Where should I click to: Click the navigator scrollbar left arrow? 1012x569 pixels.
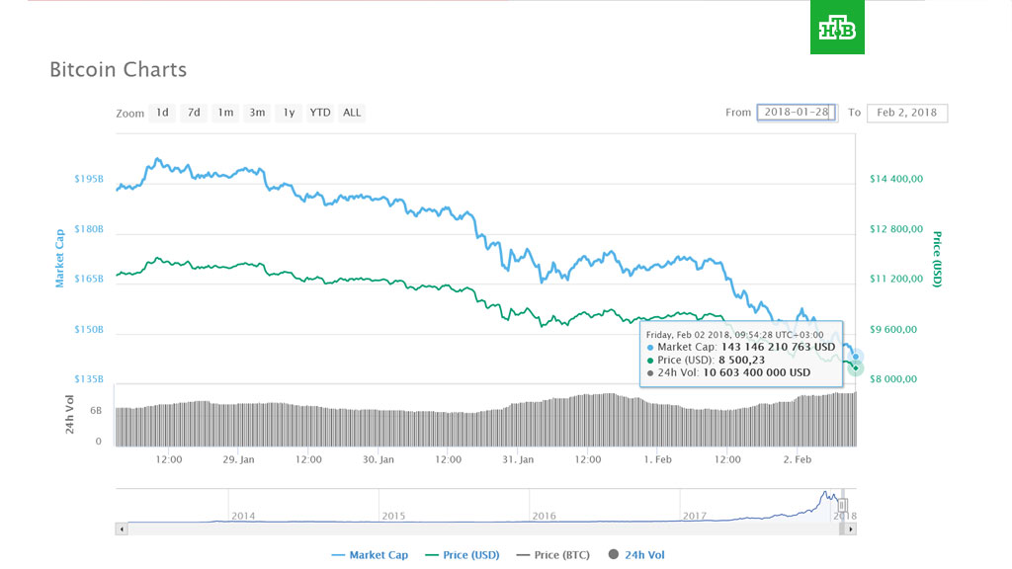[x=122, y=529]
